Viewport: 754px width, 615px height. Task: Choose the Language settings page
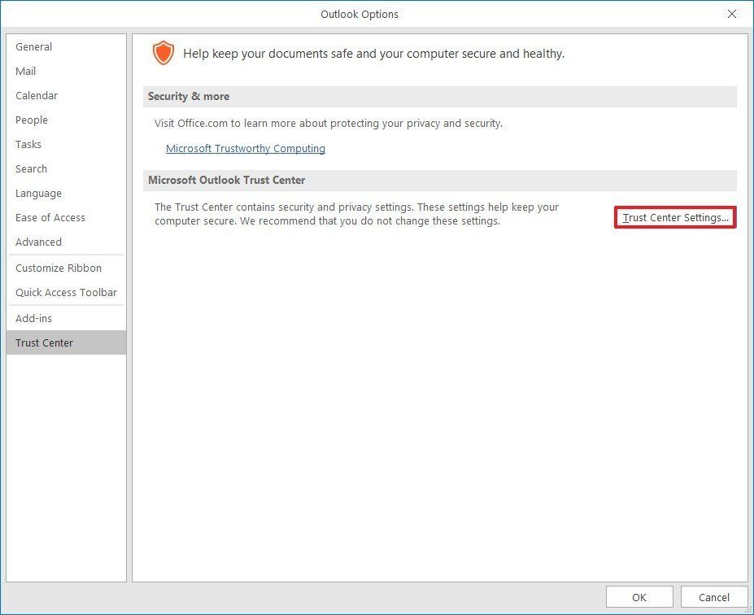click(x=38, y=193)
